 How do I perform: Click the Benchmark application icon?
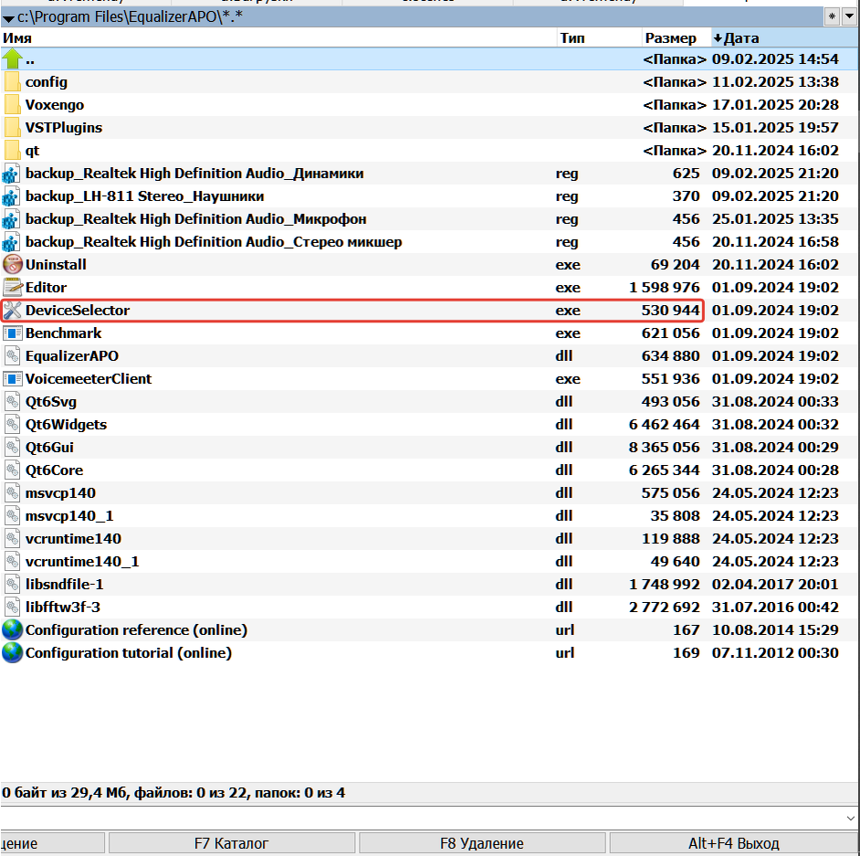point(12,333)
